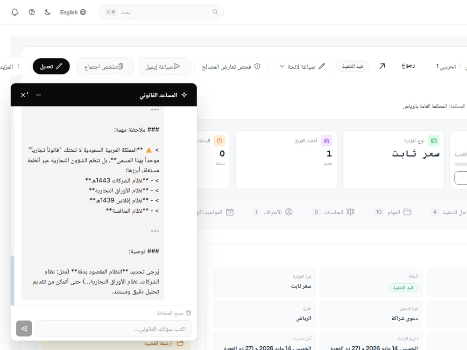Click the orange clock icon on the الساعات card
Viewport: 467px width, 350px height.
pos(219,141)
